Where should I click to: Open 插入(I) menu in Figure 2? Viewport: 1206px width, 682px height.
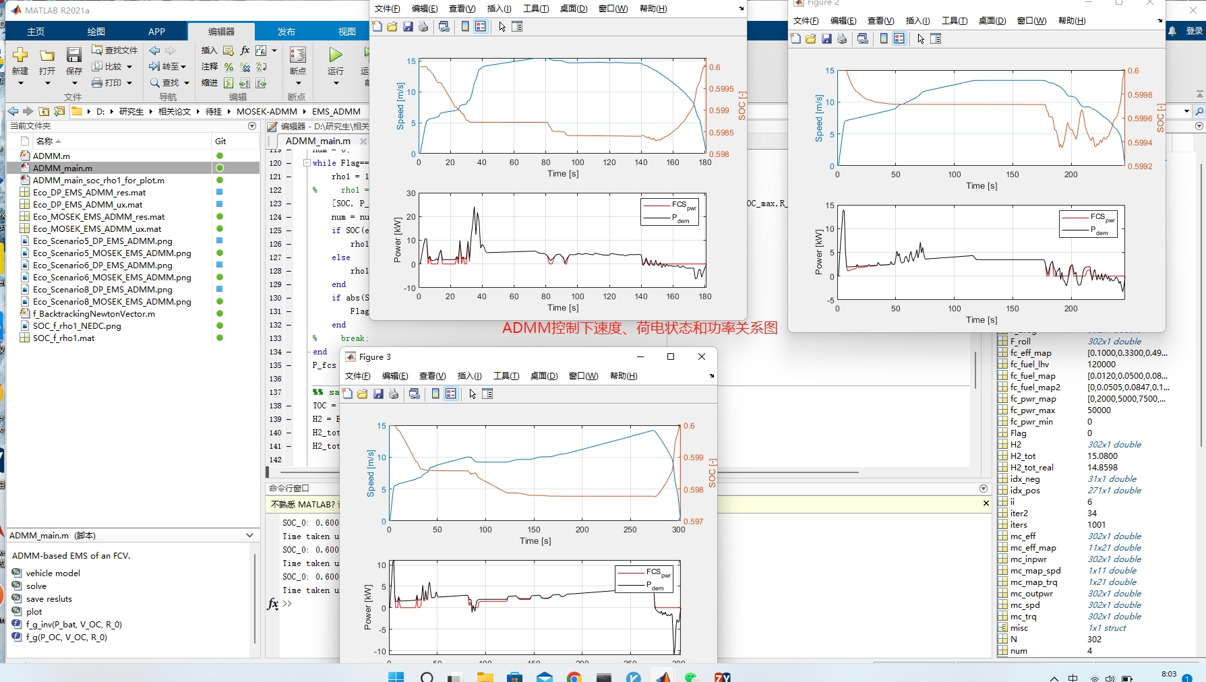pos(917,21)
